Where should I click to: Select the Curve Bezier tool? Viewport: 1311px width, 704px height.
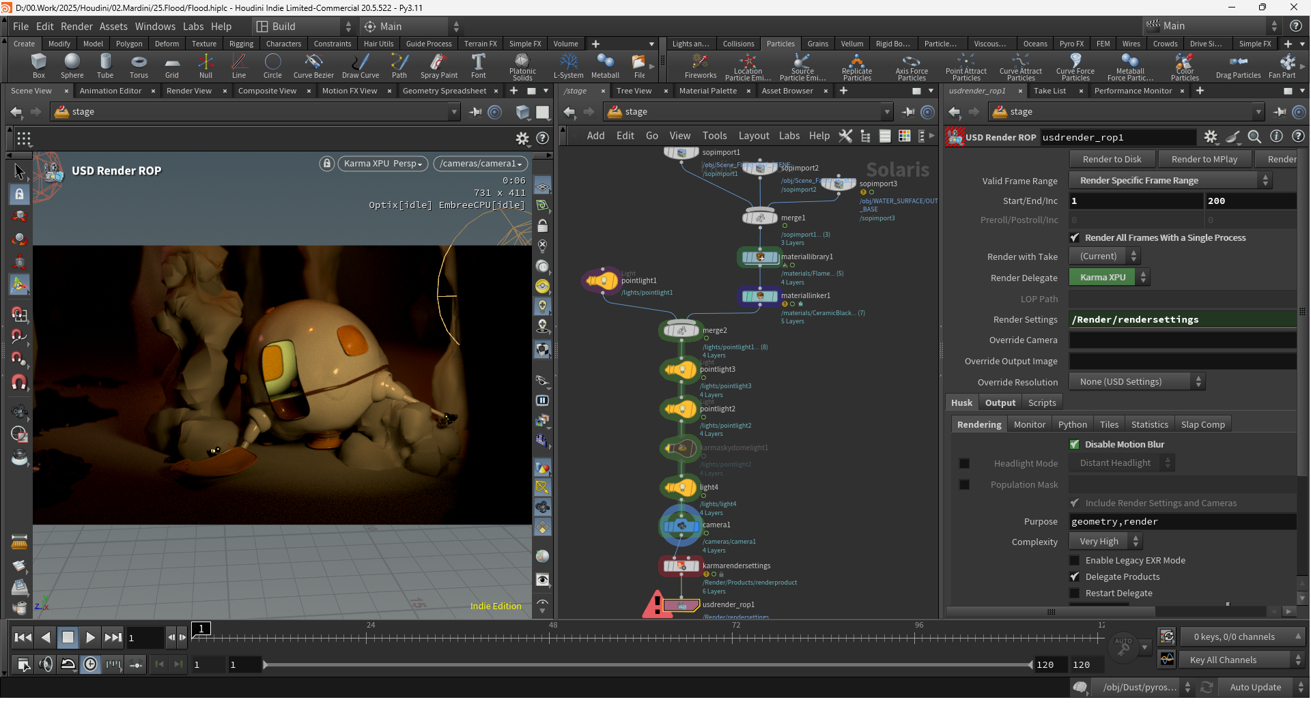click(313, 66)
